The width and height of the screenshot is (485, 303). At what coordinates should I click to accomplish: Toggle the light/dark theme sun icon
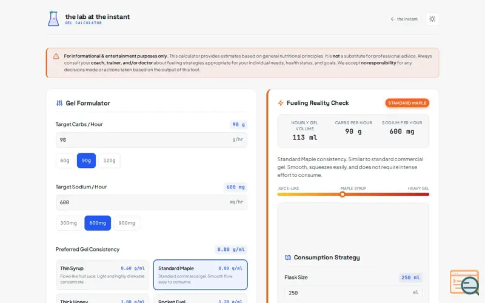(432, 19)
